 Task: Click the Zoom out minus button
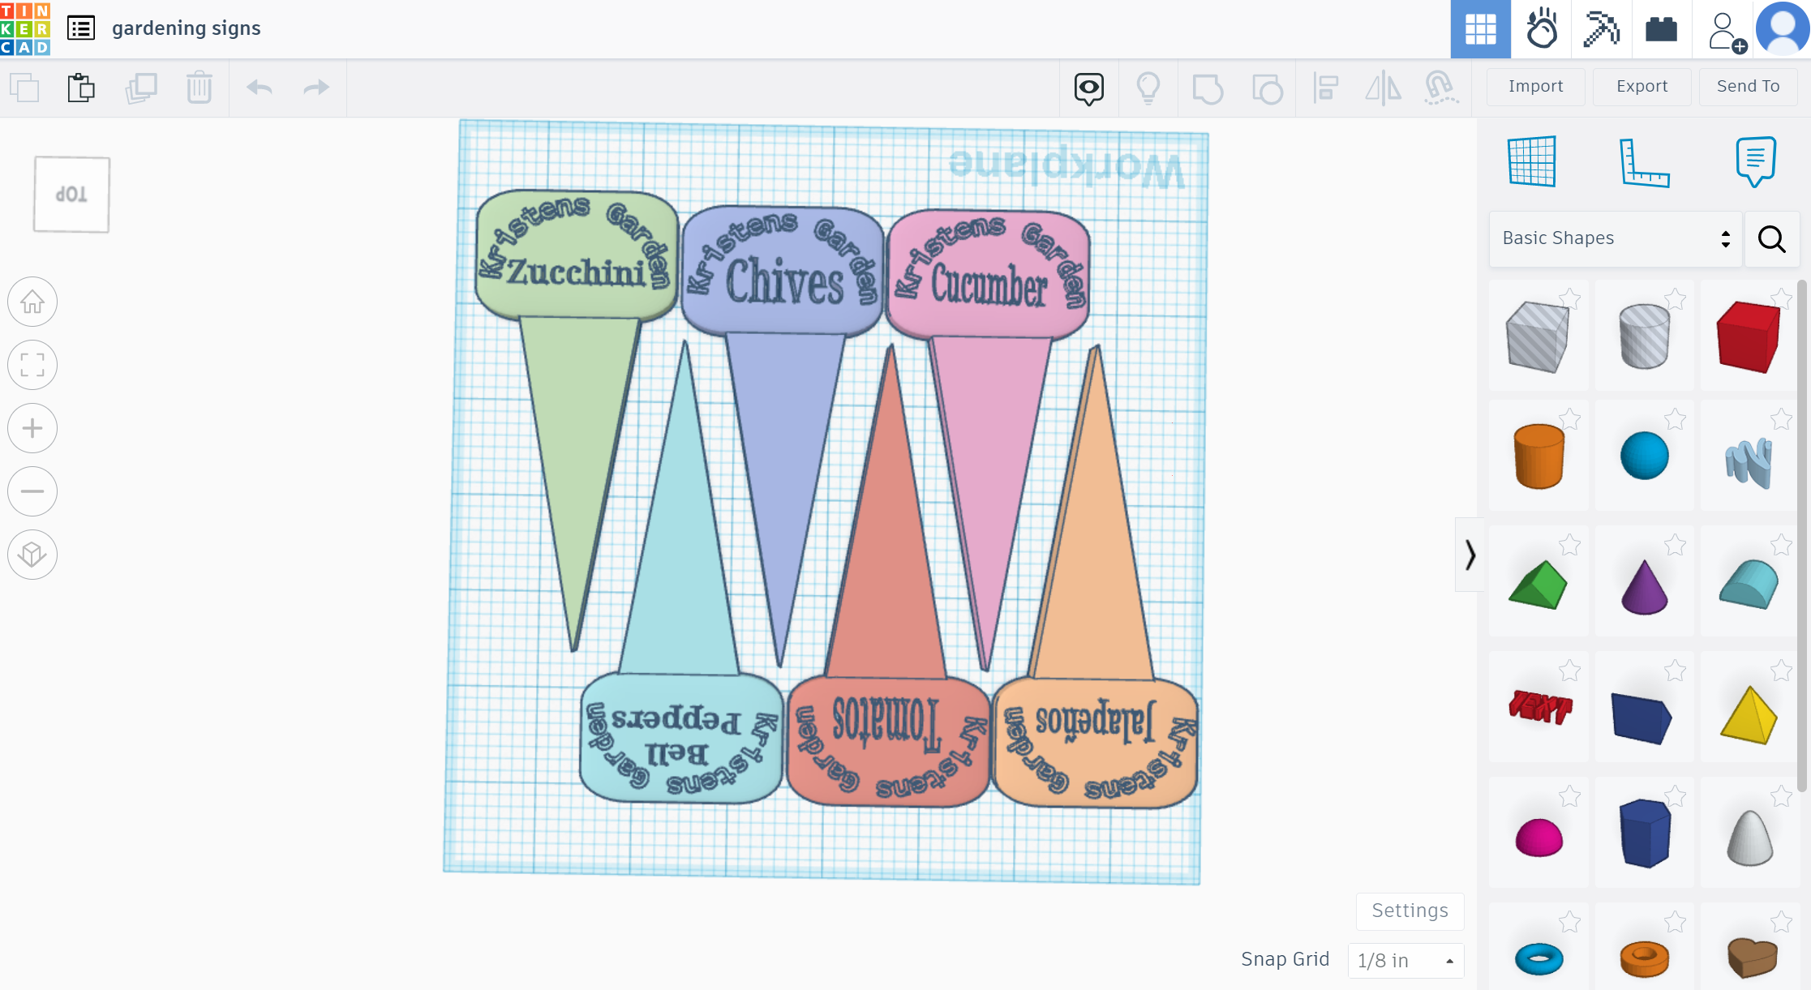(32, 491)
